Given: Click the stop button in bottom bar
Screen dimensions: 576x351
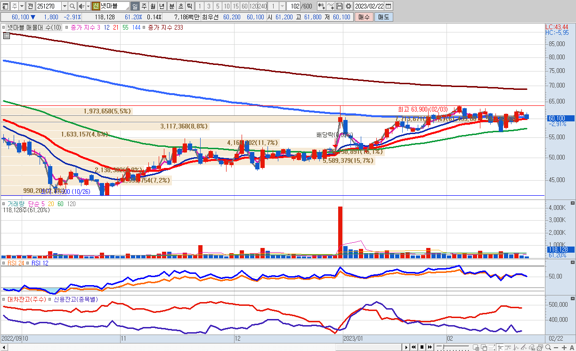Looking at the screenshot, I should click(422, 347).
